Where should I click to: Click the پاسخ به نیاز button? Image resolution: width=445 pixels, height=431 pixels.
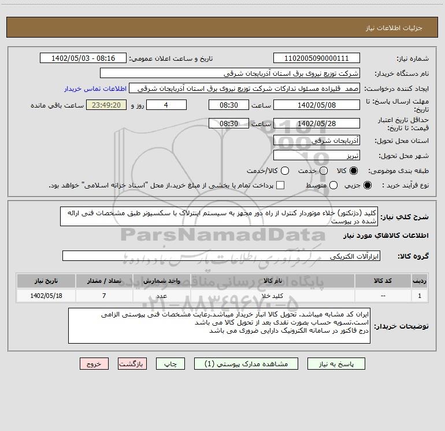336,364
